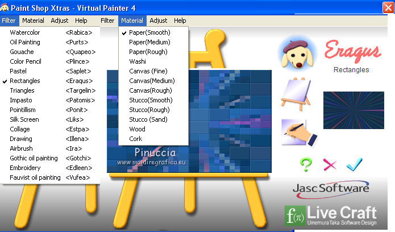Viewport: 395px width, 232px height.
Task: Click the green question mark help icon
Action: pos(306,164)
